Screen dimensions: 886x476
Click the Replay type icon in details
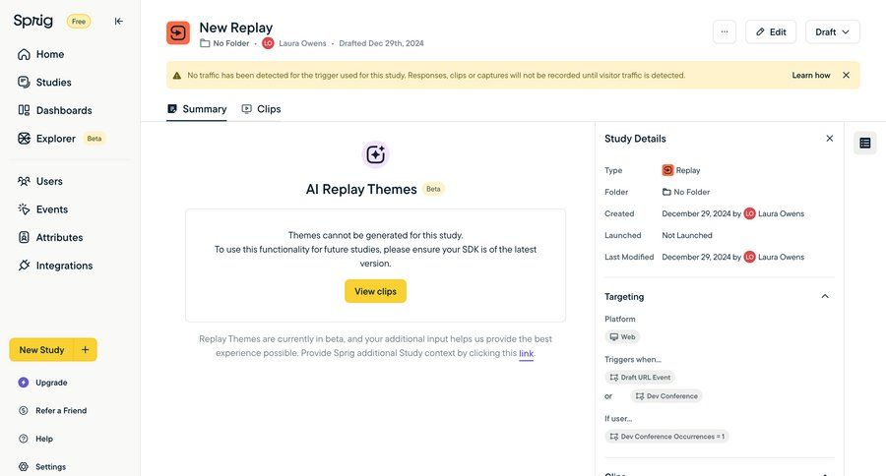(667, 170)
